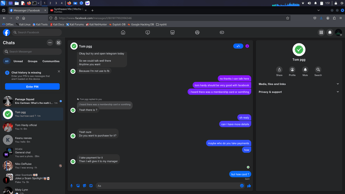Open the Tom pgg chat in list

pos(32,114)
